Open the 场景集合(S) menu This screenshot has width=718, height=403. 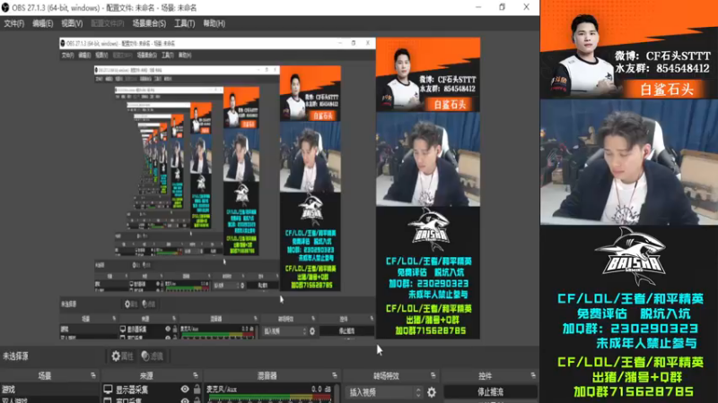149,23
